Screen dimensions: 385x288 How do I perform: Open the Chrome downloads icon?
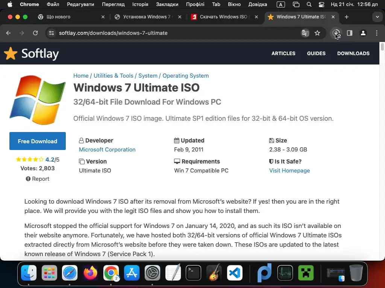click(x=336, y=33)
